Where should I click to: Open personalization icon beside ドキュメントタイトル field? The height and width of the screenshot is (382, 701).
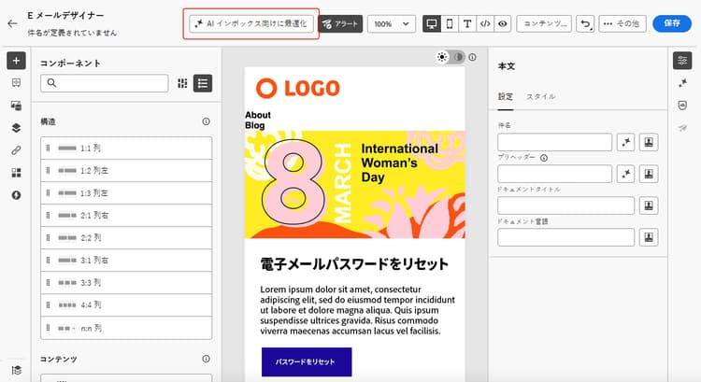point(649,205)
